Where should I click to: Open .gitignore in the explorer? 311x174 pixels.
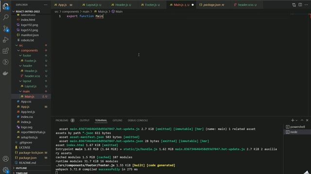(26, 143)
